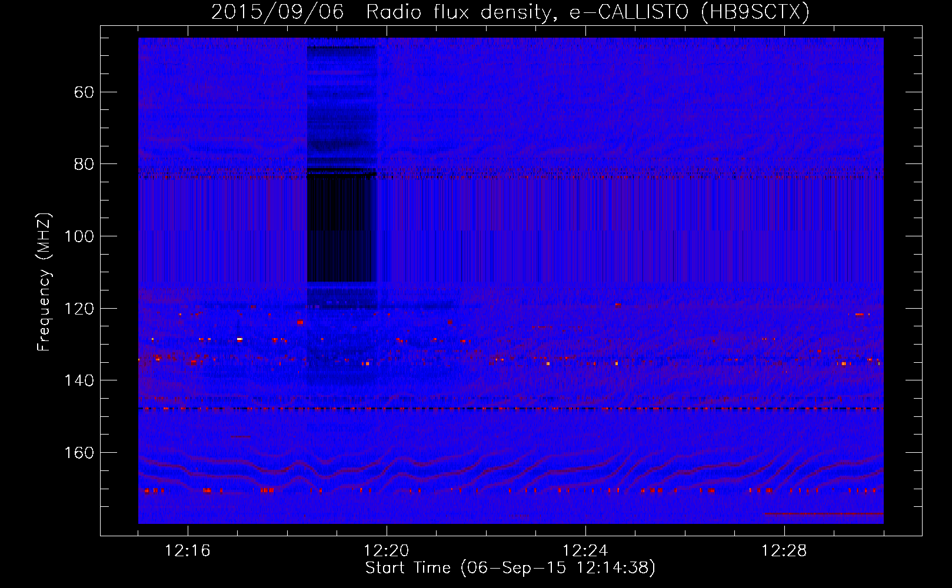Click the 80 MHz tick label

click(84, 164)
